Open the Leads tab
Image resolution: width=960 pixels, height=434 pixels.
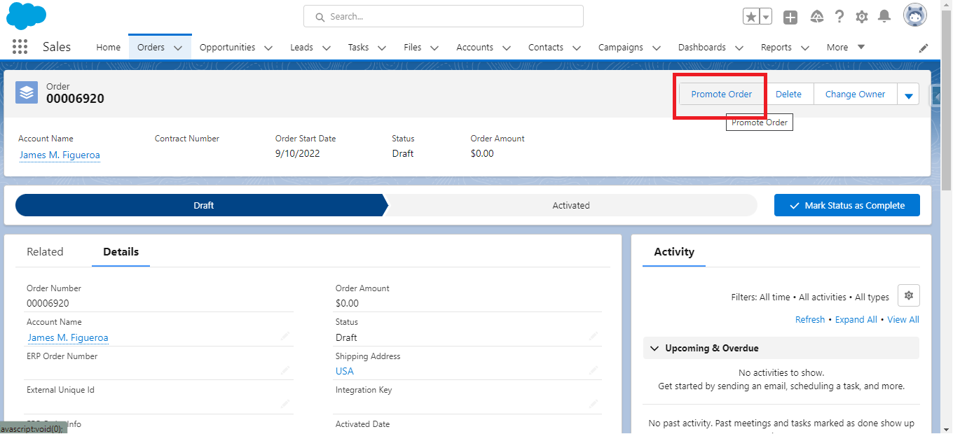pos(301,47)
